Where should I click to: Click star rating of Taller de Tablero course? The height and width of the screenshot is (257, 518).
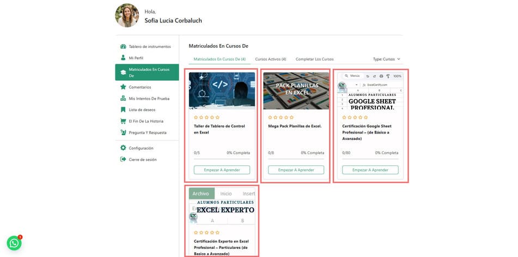click(207, 117)
